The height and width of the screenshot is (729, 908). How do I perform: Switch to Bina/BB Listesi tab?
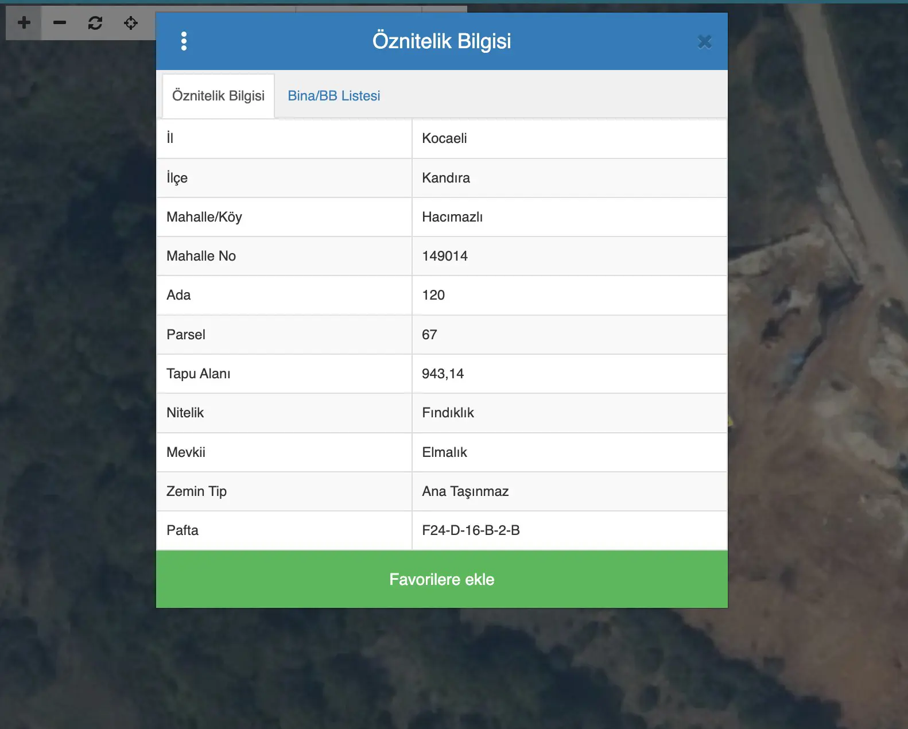click(334, 96)
